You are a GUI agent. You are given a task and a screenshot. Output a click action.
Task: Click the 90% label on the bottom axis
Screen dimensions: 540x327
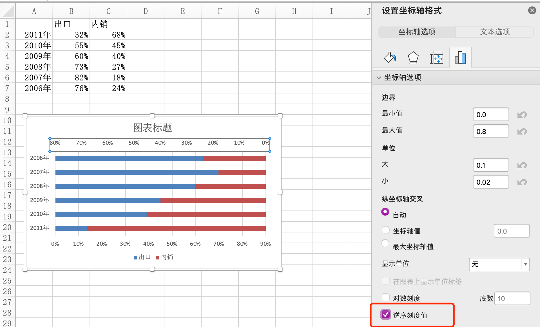(x=265, y=244)
